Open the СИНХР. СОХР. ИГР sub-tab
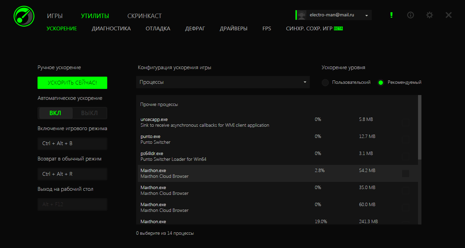465x248 pixels. 314,29
